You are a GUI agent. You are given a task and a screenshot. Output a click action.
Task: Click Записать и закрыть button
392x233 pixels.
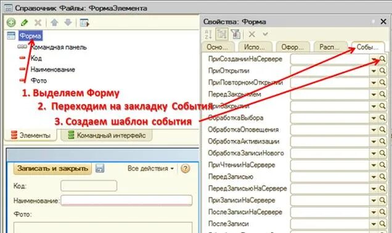(x=52, y=168)
